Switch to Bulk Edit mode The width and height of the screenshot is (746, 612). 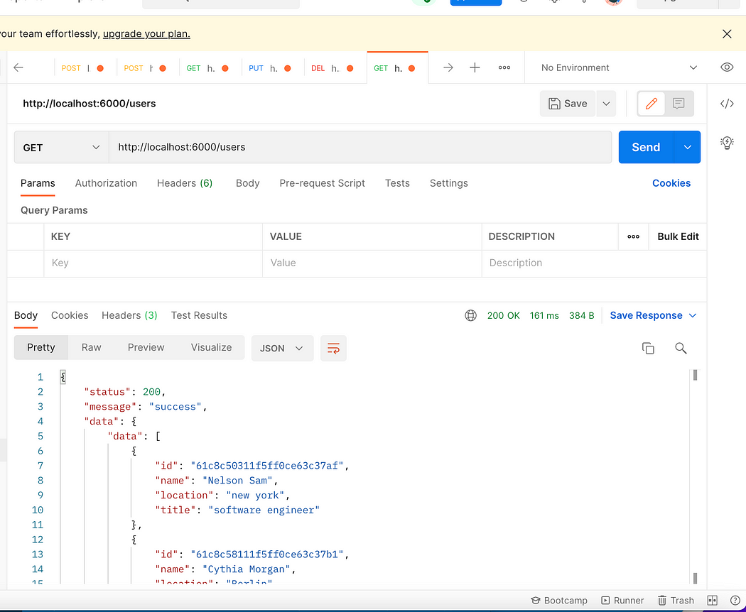tap(678, 236)
